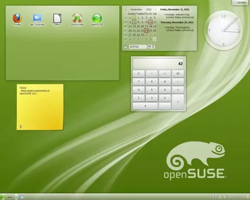The width and height of the screenshot is (250, 200).
Task: Click the 7 key on the calculator
Action: 139,81
